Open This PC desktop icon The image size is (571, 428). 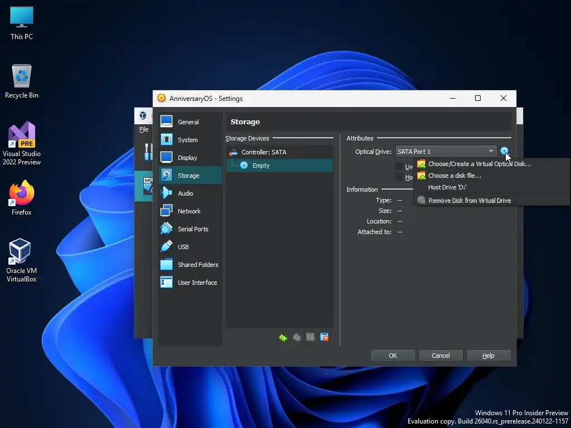[22, 23]
